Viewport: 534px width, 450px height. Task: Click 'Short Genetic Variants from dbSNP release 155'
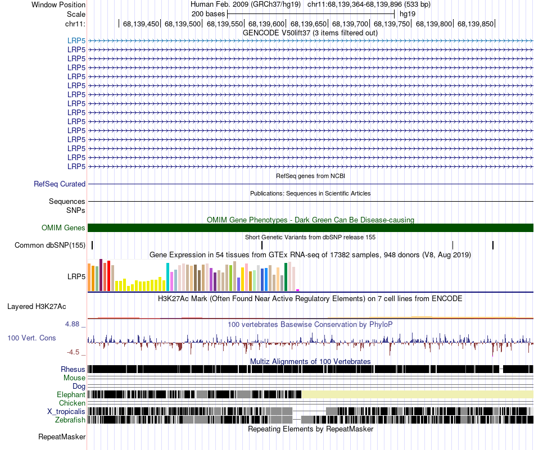(x=310, y=237)
